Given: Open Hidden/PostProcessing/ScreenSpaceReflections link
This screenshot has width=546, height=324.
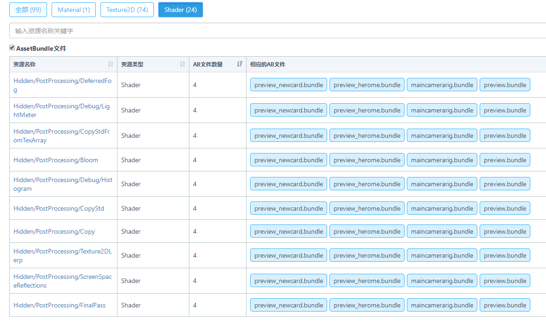Looking at the screenshot, I should 62,281.
